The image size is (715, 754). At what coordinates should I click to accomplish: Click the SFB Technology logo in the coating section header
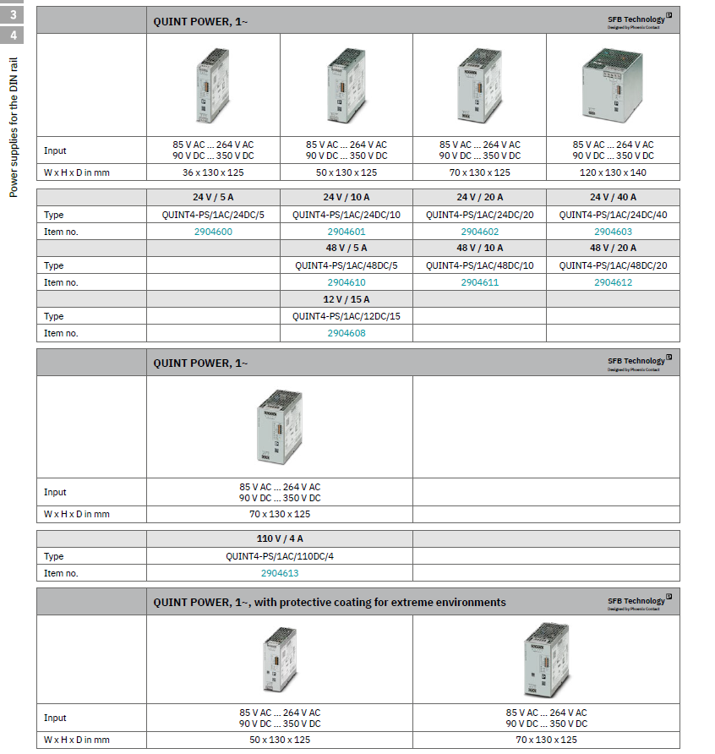coord(640,603)
